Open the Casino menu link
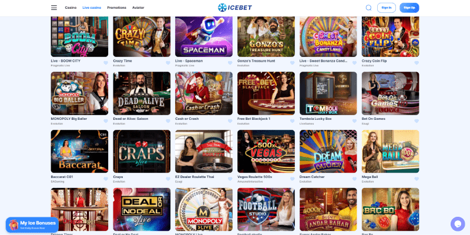This screenshot has width=470, height=235. [x=70, y=8]
